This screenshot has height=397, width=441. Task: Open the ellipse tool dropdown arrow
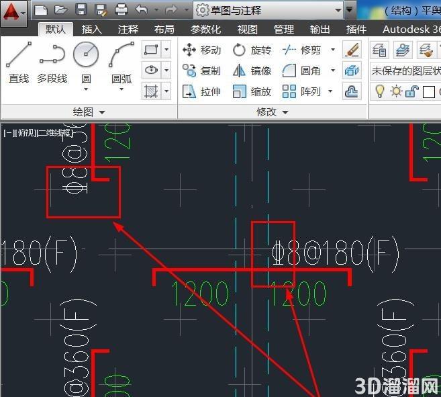pos(166,70)
